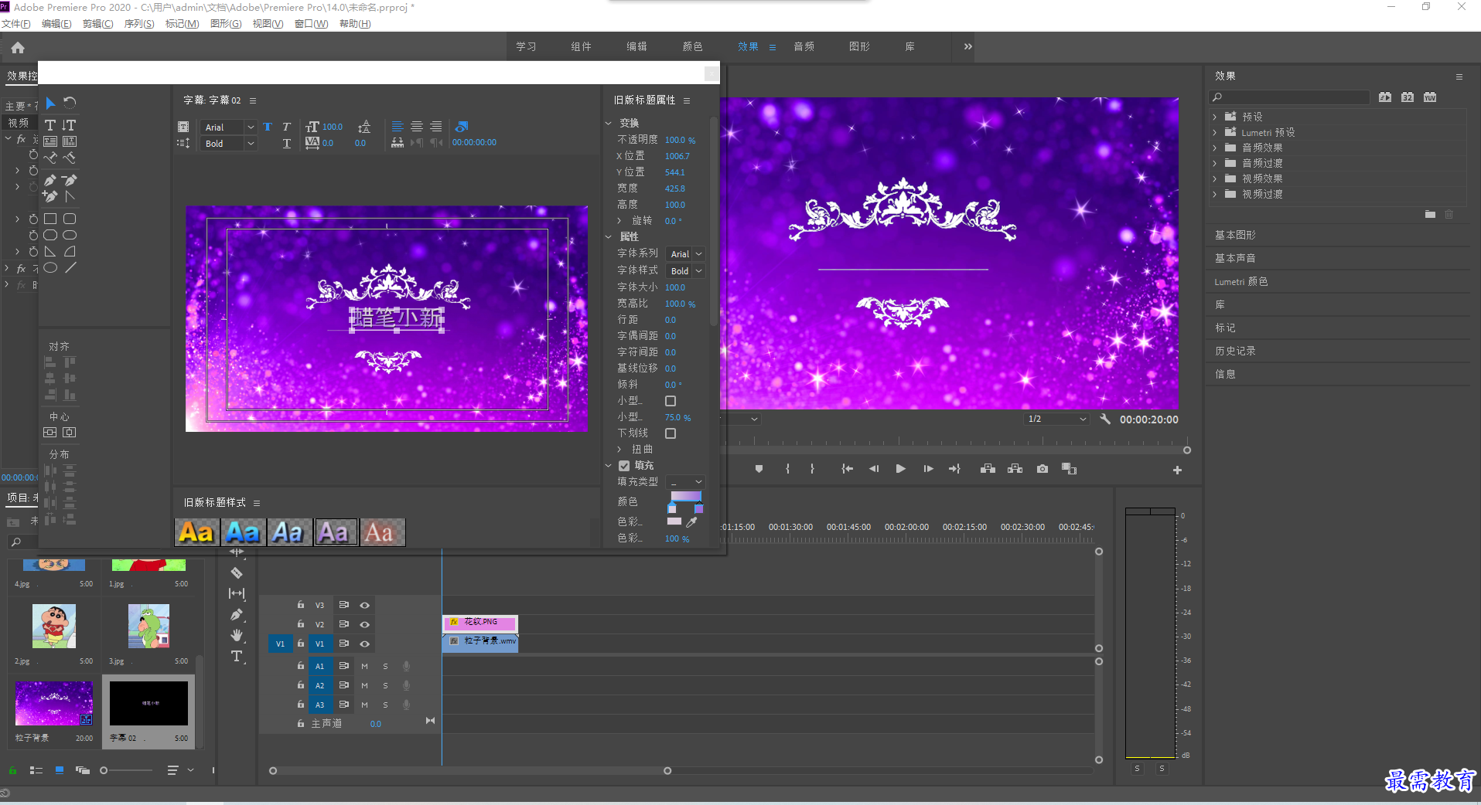The height and width of the screenshot is (805, 1481).
Task: Open the 基本图形 panel
Action: click(x=1235, y=235)
